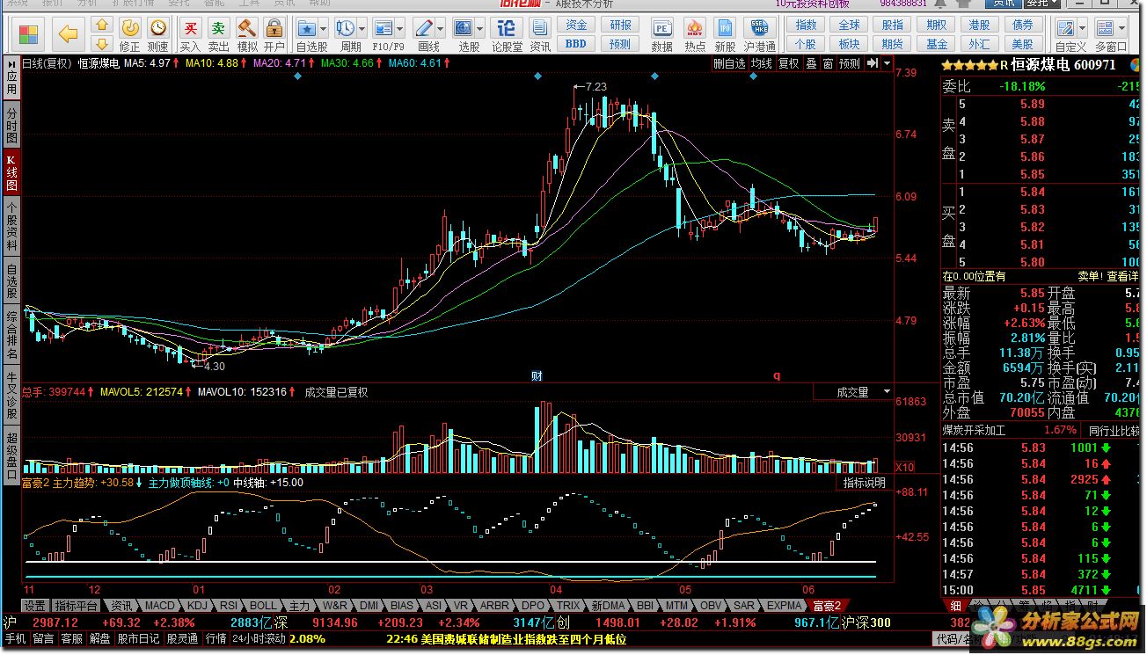Toggle 复权 price adjustment
The width and height of the screenshot is (1147, 655).
(789, 63)
